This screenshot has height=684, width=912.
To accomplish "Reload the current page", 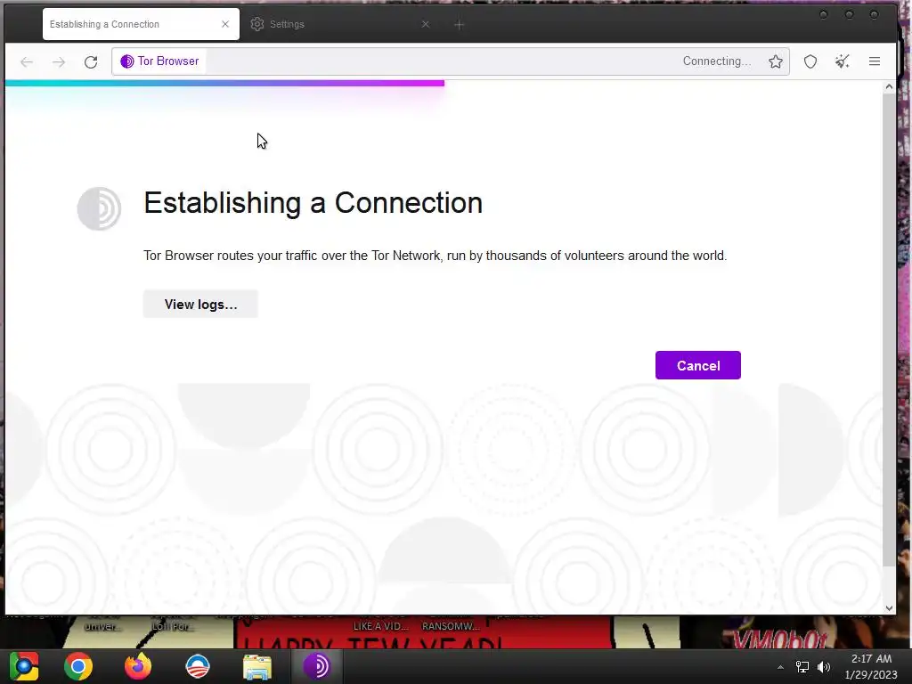I will coord(91,61).
